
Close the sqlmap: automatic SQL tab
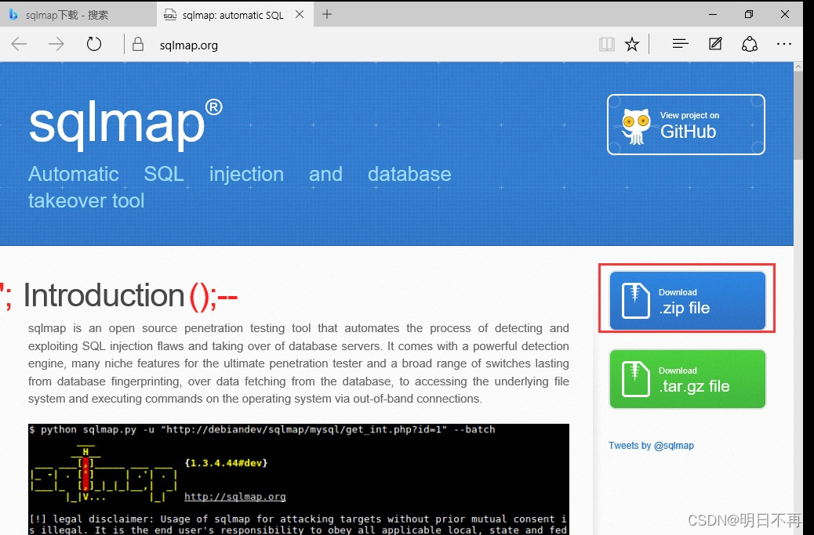300,15
